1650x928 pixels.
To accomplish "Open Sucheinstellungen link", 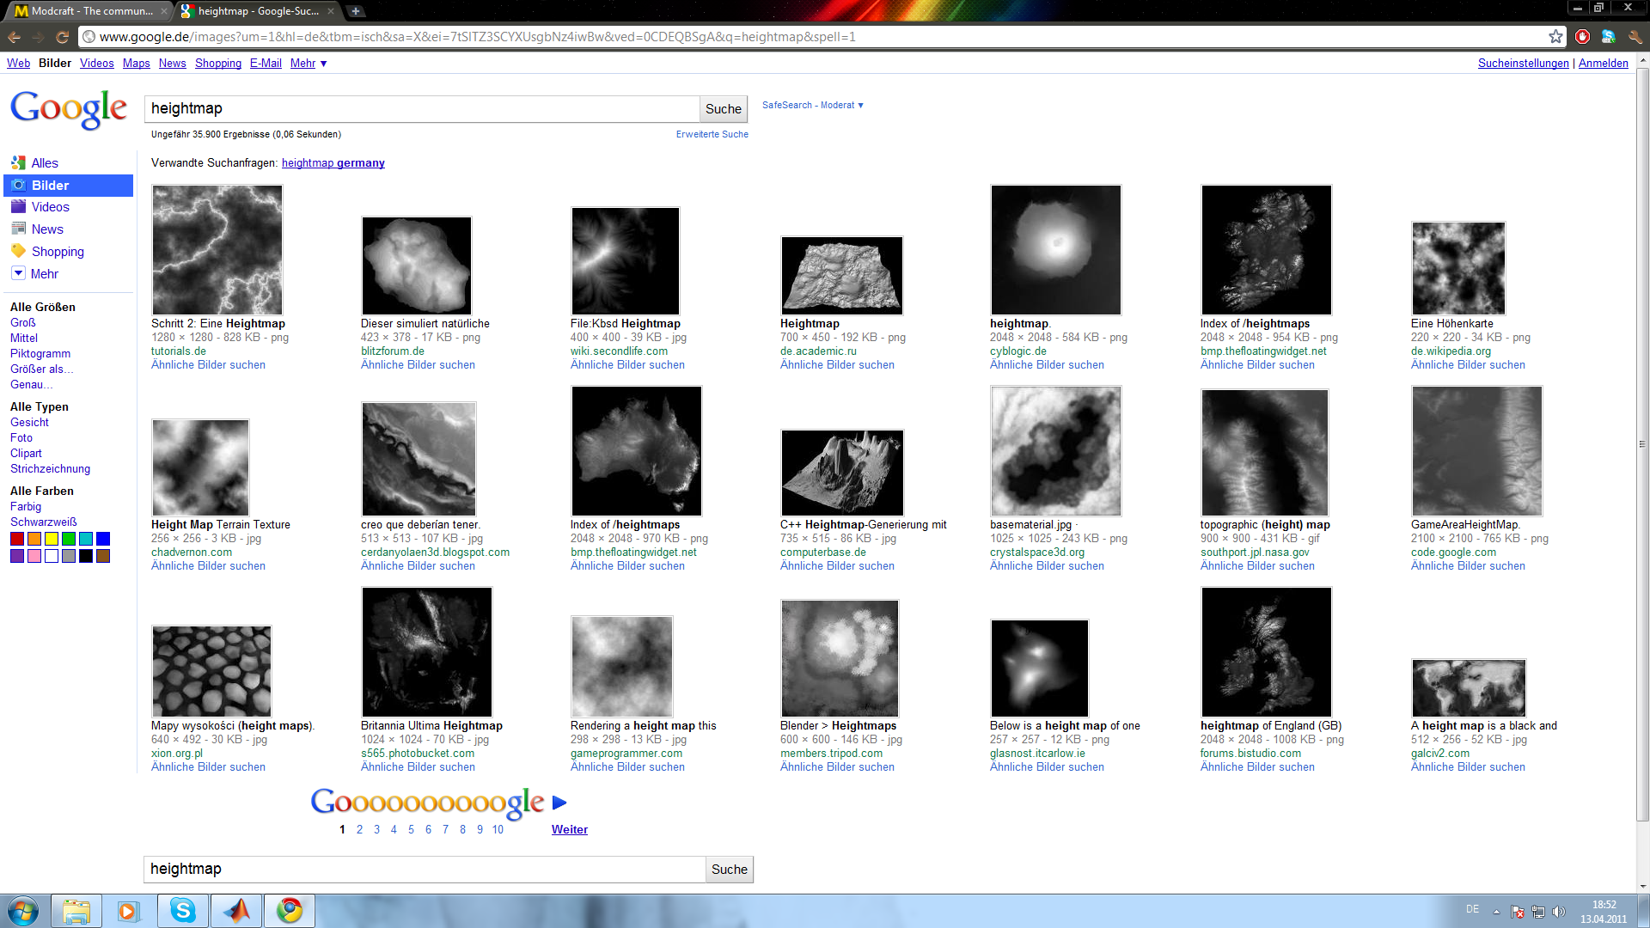I will coord(1523,63).
